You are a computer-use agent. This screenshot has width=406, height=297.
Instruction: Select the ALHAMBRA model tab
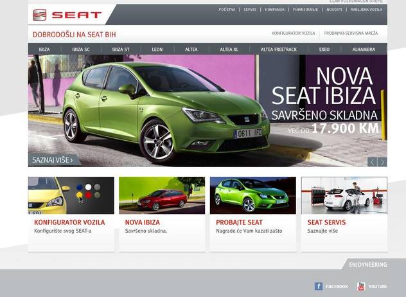click(364, 50)
